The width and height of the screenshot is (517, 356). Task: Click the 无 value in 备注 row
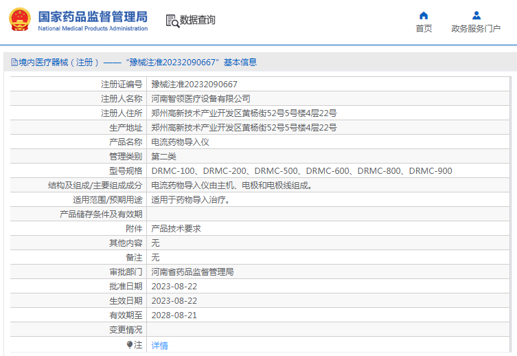(155, 258)
